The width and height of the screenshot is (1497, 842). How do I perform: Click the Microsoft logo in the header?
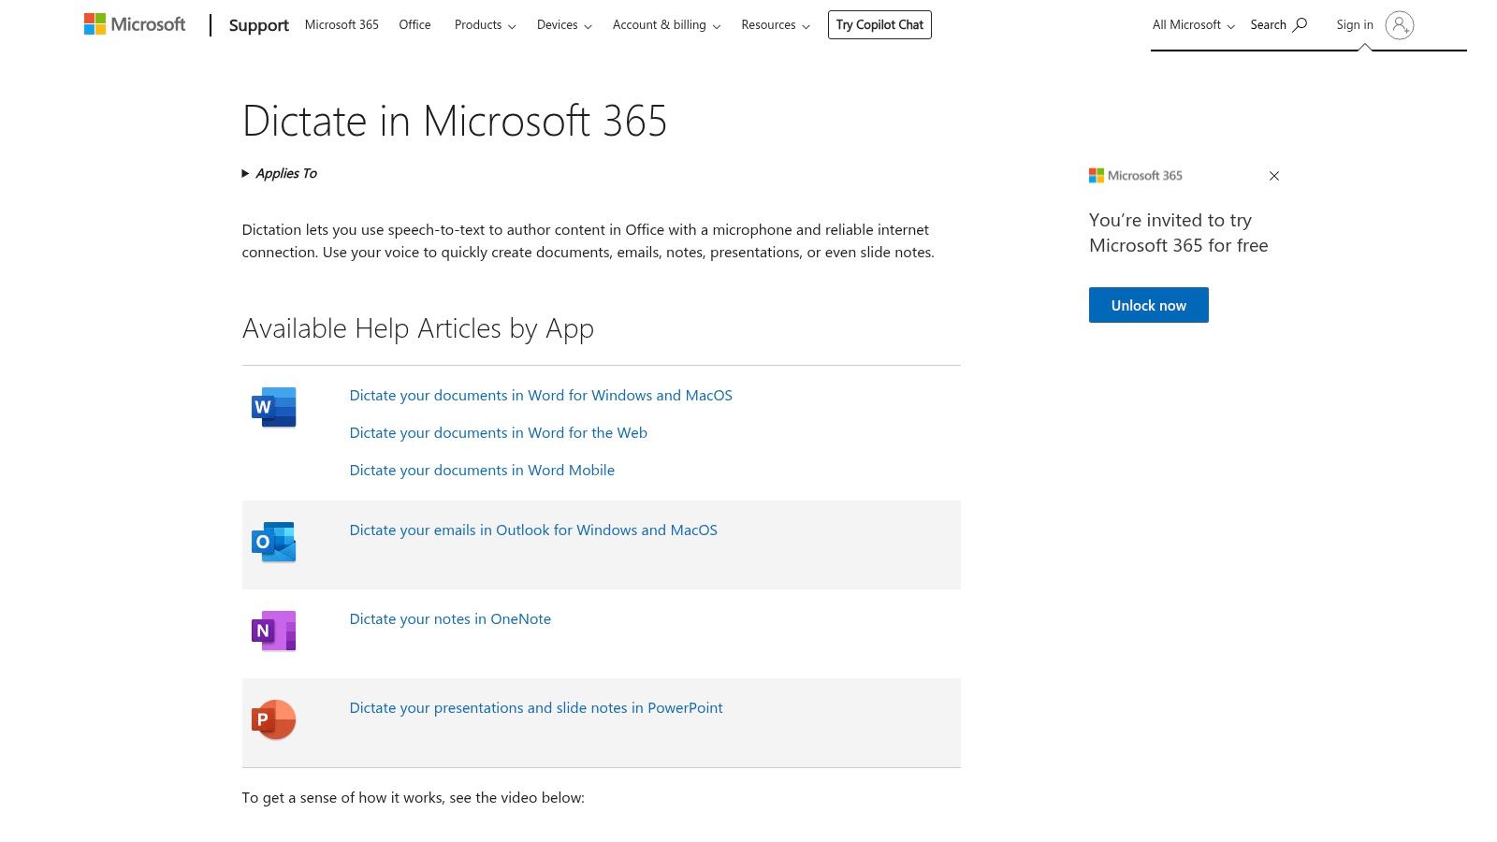pyautogui.click(x=134, y=23)
